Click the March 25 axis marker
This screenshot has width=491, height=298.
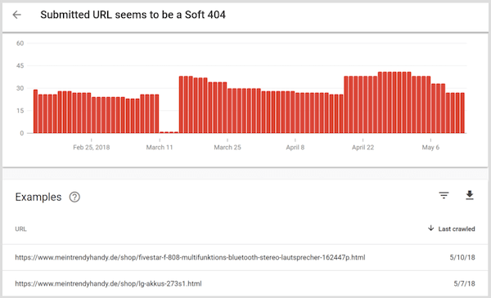pyautogui.click(x=227, y=148)
